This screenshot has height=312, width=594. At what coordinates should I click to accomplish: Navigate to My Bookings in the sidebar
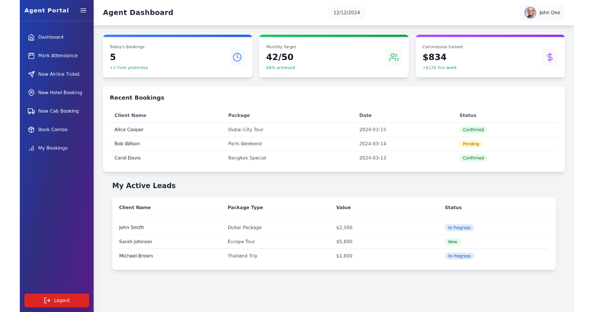[53, 148]
